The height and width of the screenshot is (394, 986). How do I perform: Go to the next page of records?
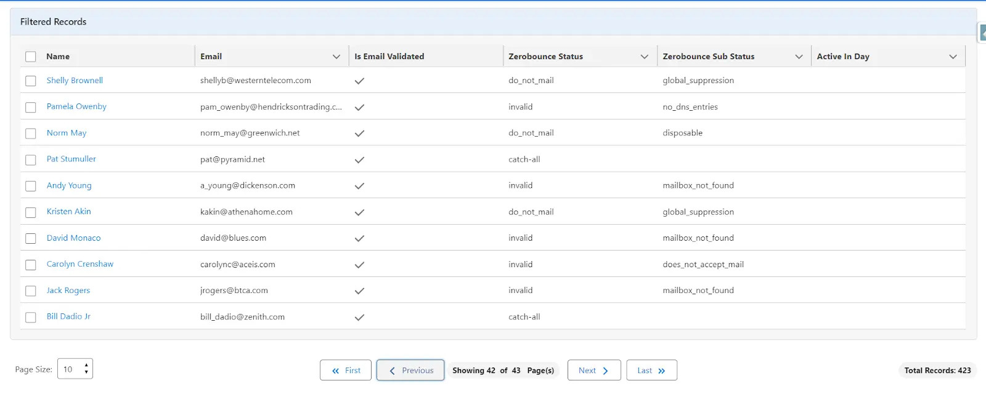point(593,370)
